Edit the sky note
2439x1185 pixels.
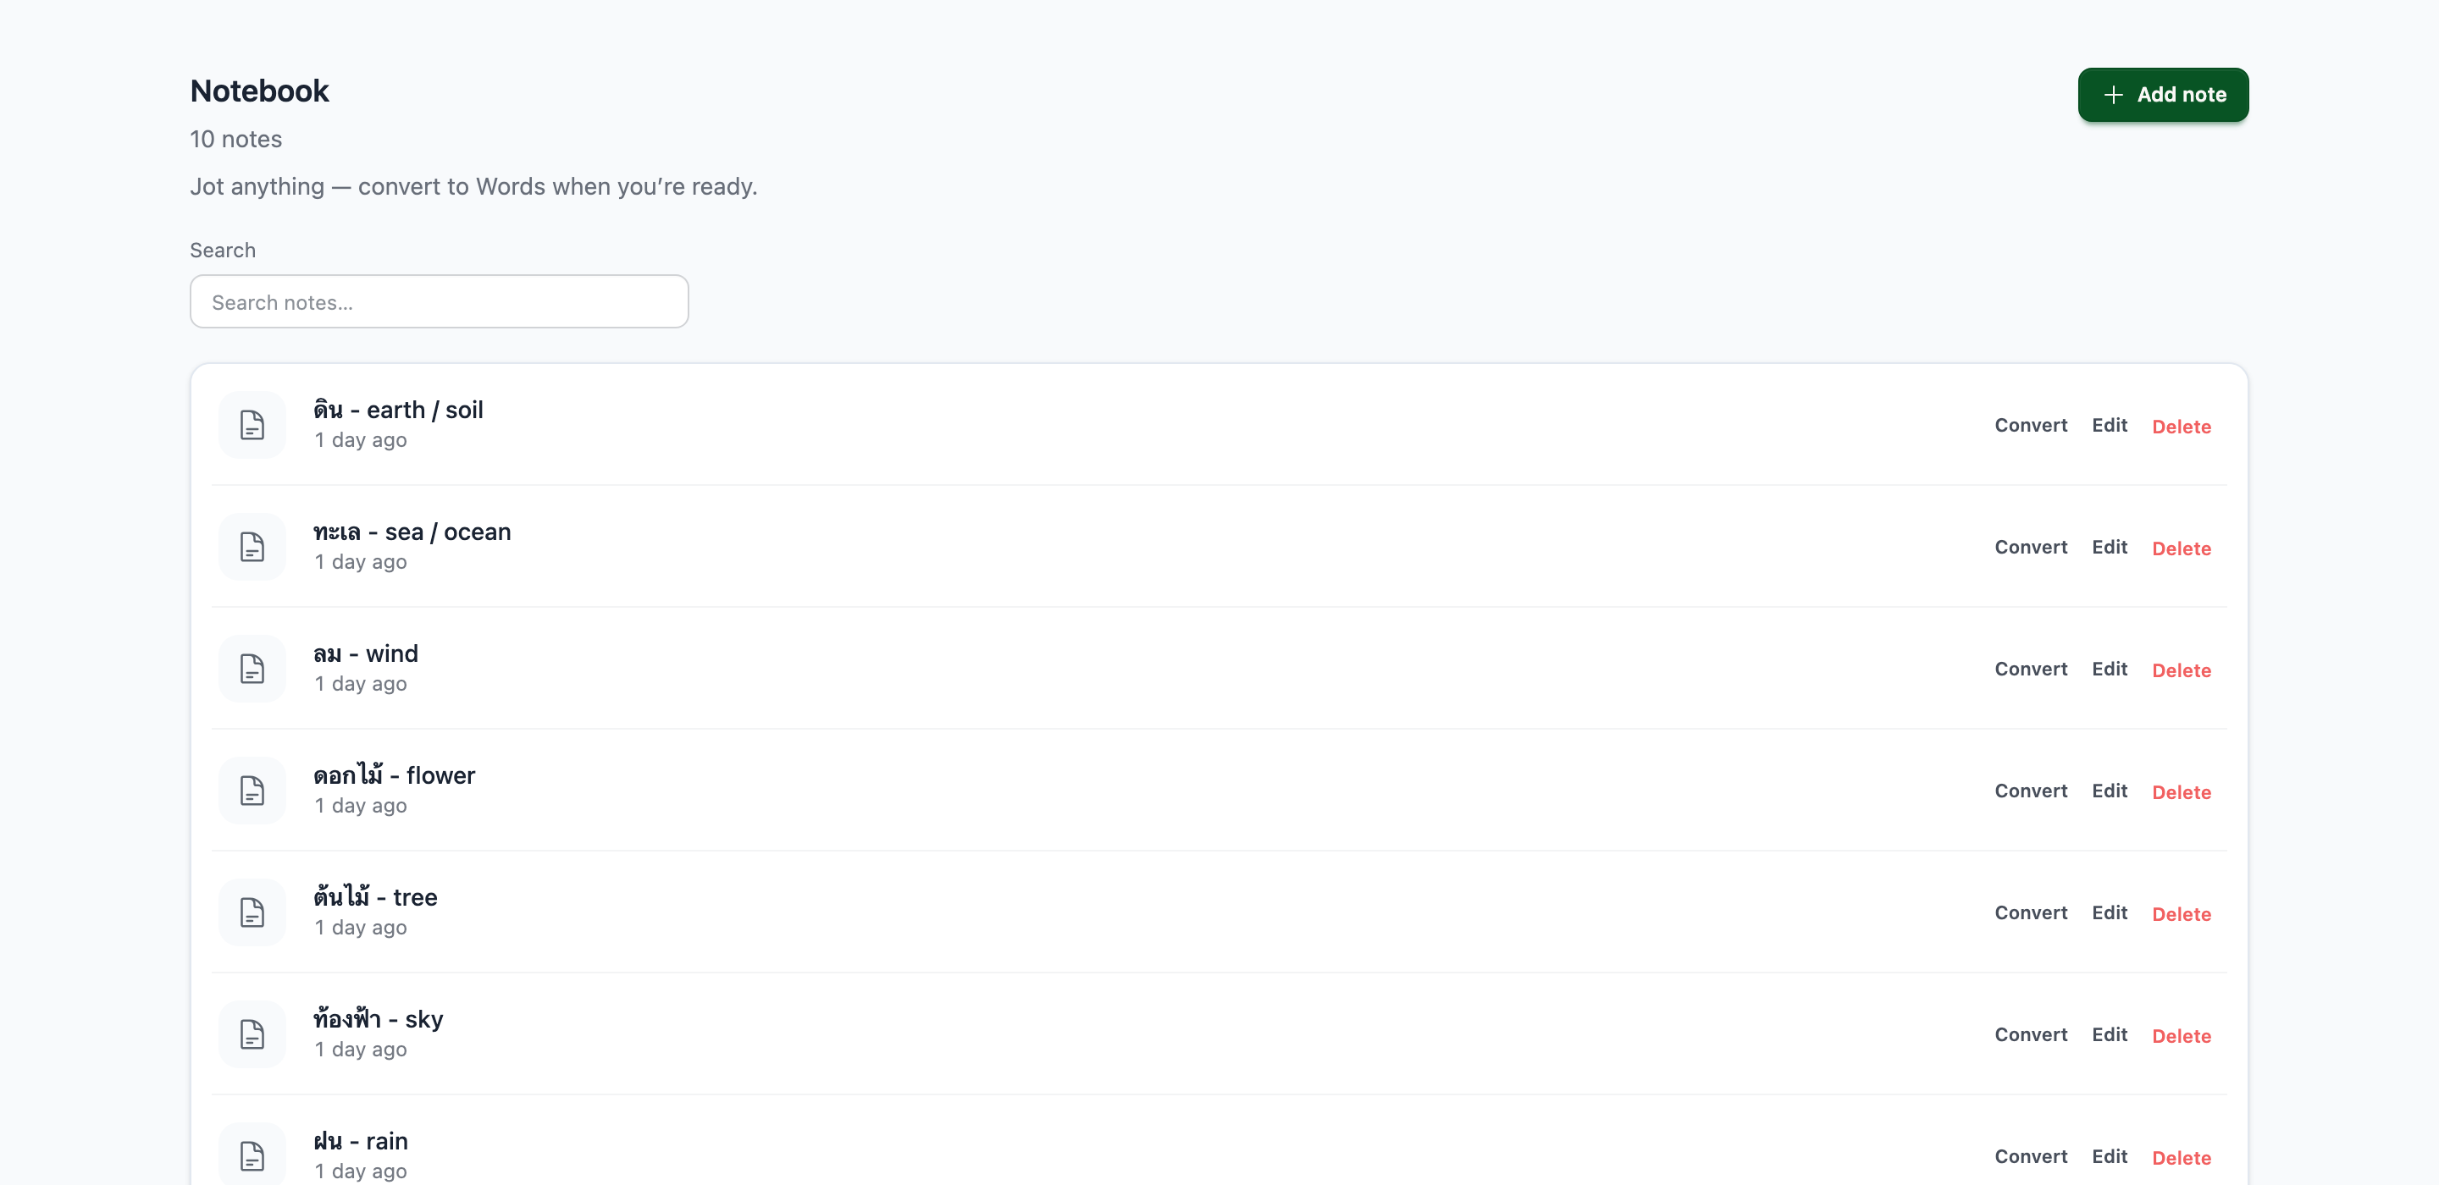pos(2110,1034)
